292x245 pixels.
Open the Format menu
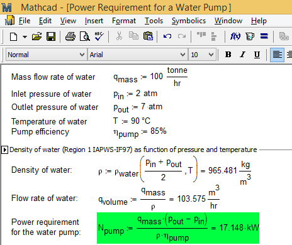click(124, 21)
